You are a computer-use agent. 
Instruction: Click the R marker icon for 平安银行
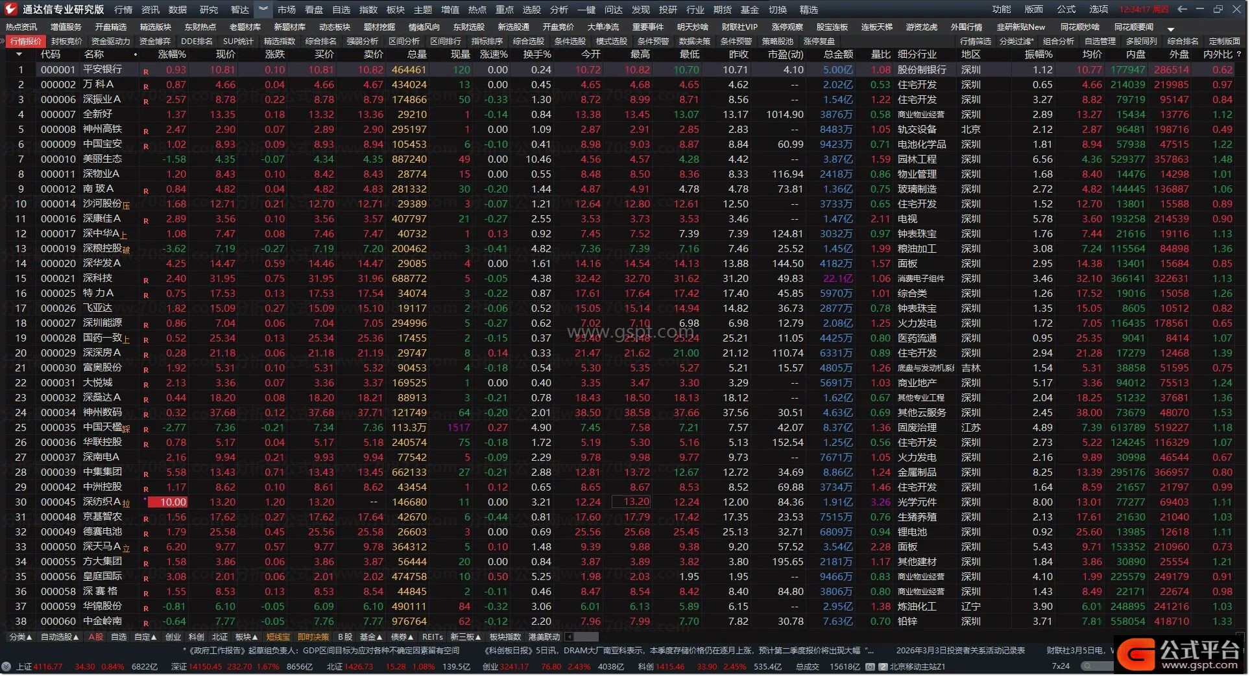click(146, 71)
